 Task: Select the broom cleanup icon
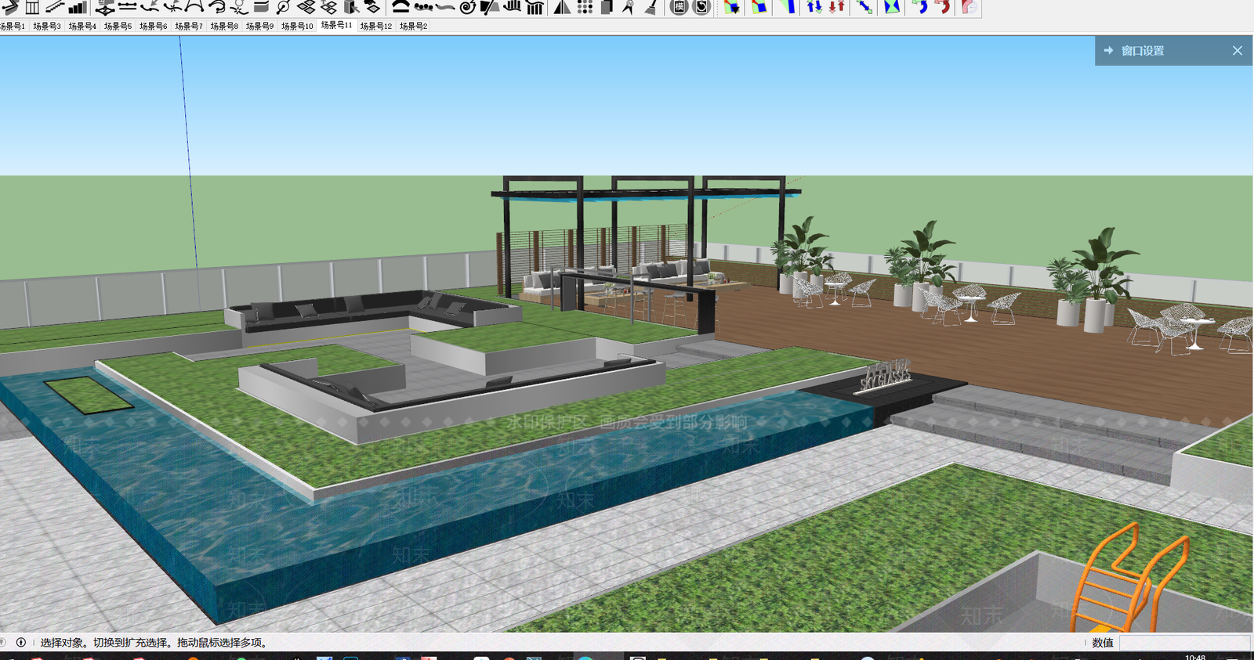click(651, 7)
